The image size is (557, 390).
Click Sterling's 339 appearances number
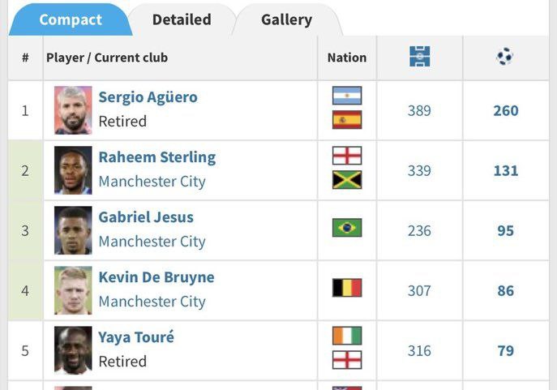pos(419,171)
